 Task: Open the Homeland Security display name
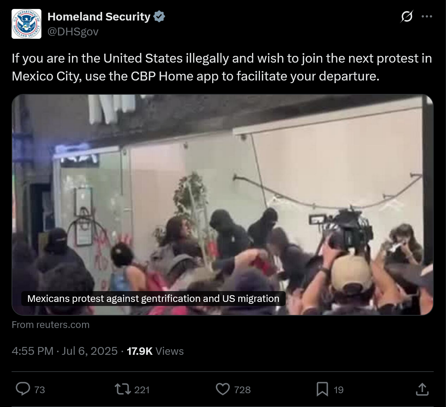(99, 16)
